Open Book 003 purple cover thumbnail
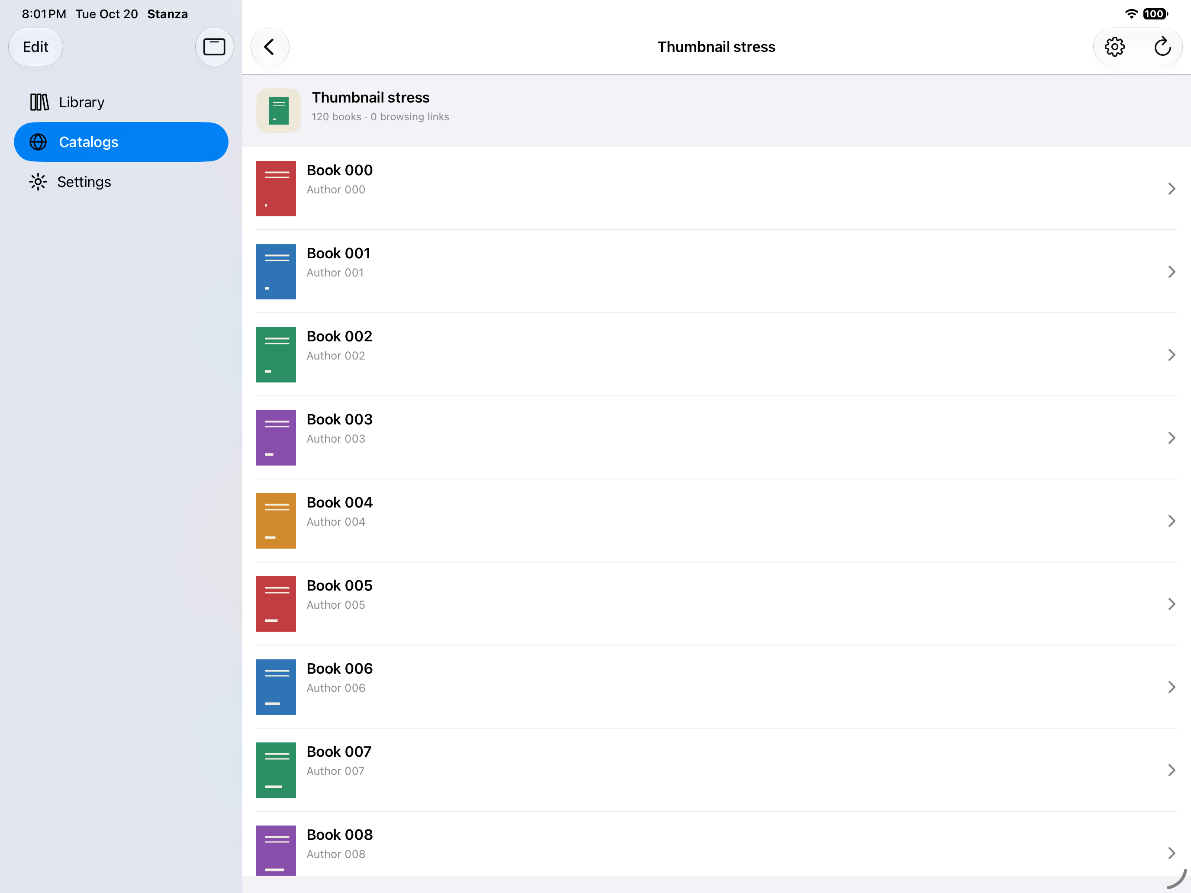1191x893 pixels. pos(276,437)
